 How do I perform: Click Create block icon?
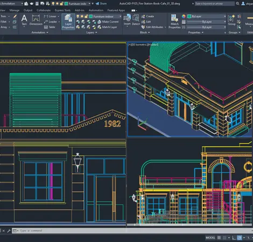pyautogui.click(x=143, y=17)
